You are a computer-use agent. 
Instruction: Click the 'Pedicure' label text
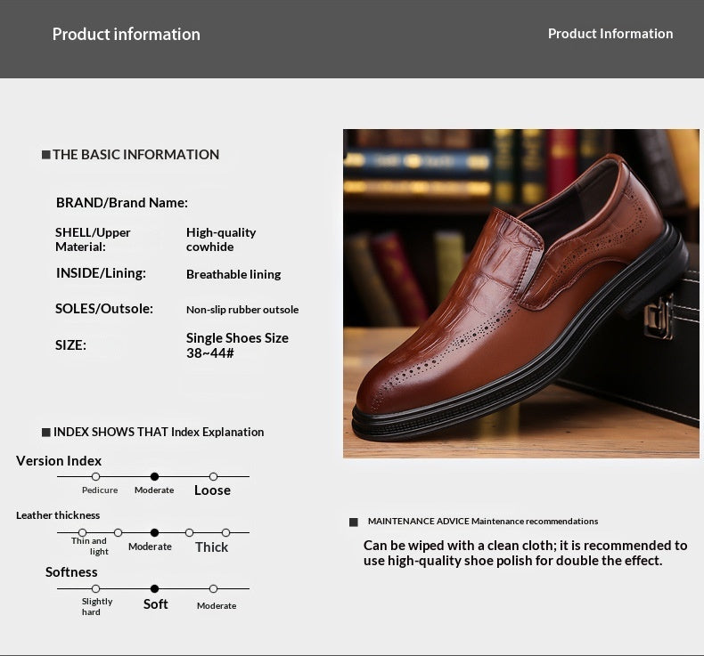[x=100, y=490]
